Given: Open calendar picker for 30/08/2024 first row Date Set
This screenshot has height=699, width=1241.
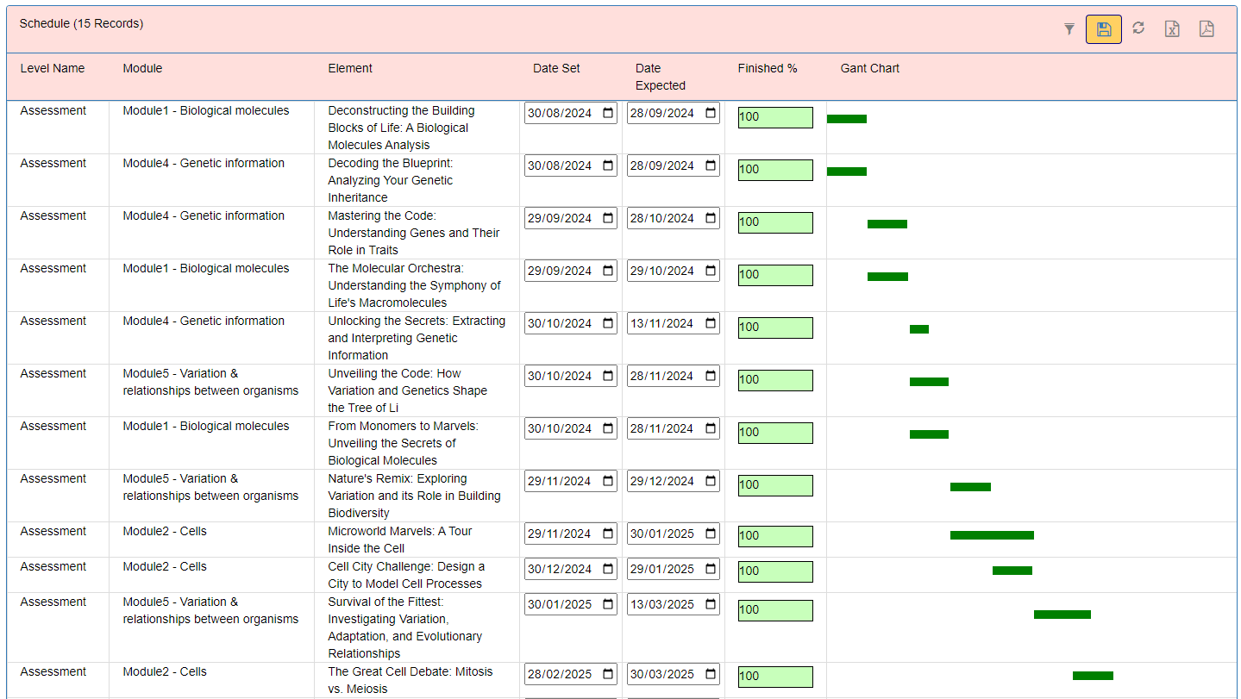Looking at the screenshot, I should pos(608,113).
